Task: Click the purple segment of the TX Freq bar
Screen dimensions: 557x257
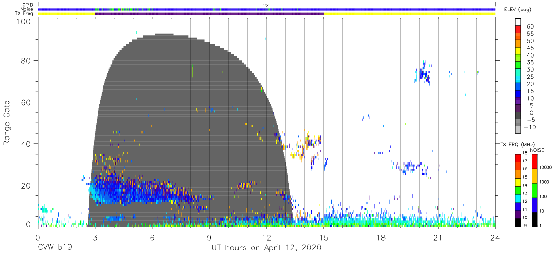Action: tap(209, 14)
